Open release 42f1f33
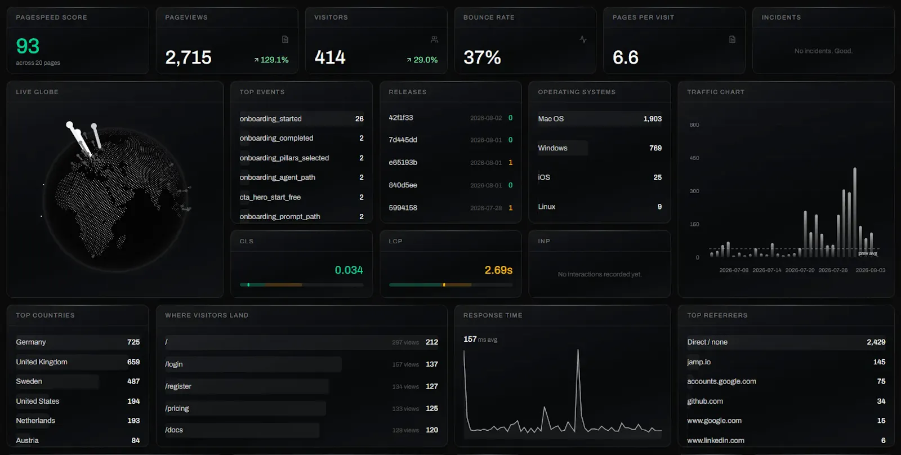This screenshot has width=901, height=455. point(450,118)
